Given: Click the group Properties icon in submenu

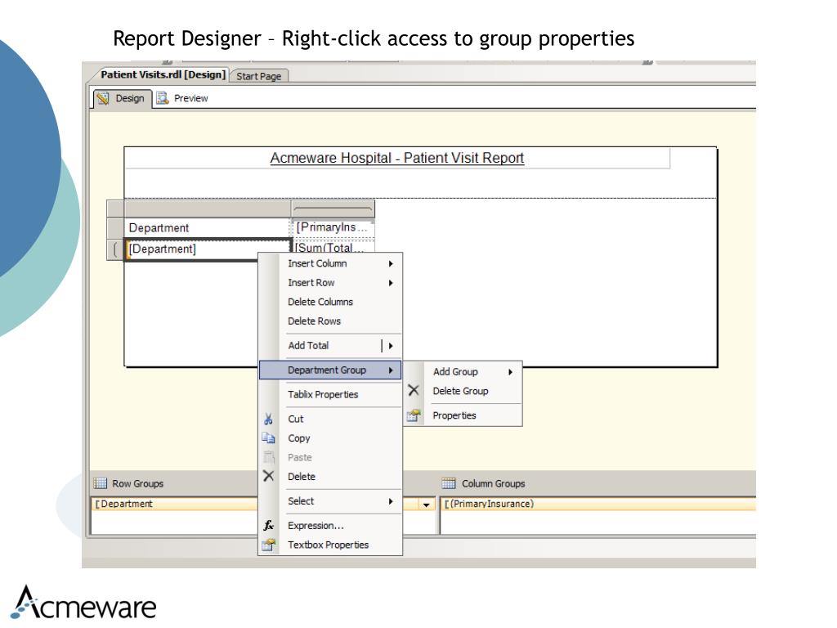Looking at the screenshot, I should click(x=414, y=415).
